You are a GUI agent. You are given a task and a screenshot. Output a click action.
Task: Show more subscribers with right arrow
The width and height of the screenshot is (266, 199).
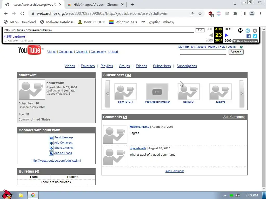click(x=242, y=94)
